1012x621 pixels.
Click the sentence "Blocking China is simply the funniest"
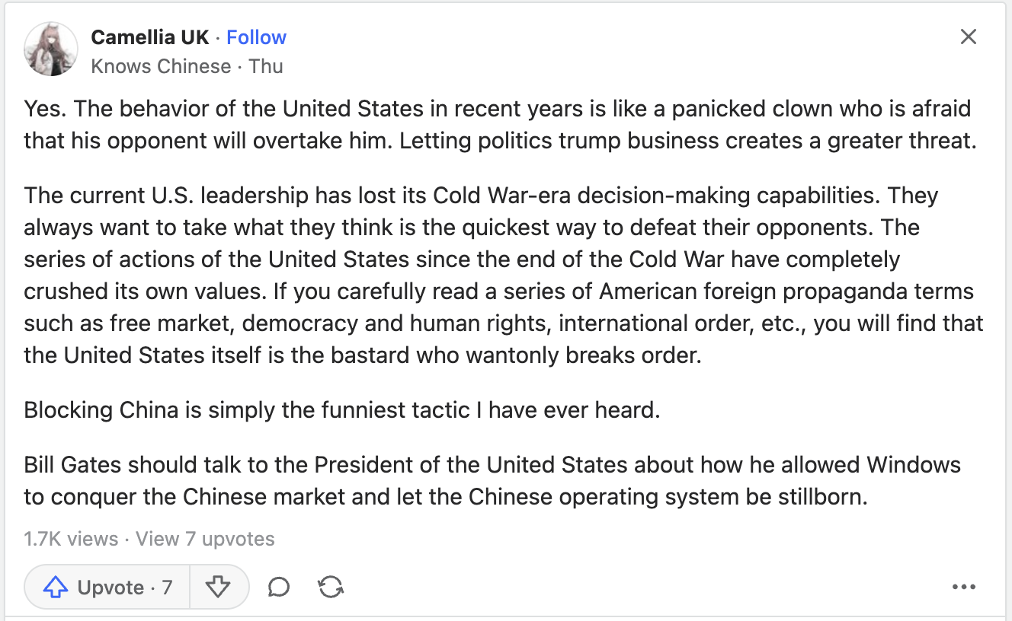point(342,410)
